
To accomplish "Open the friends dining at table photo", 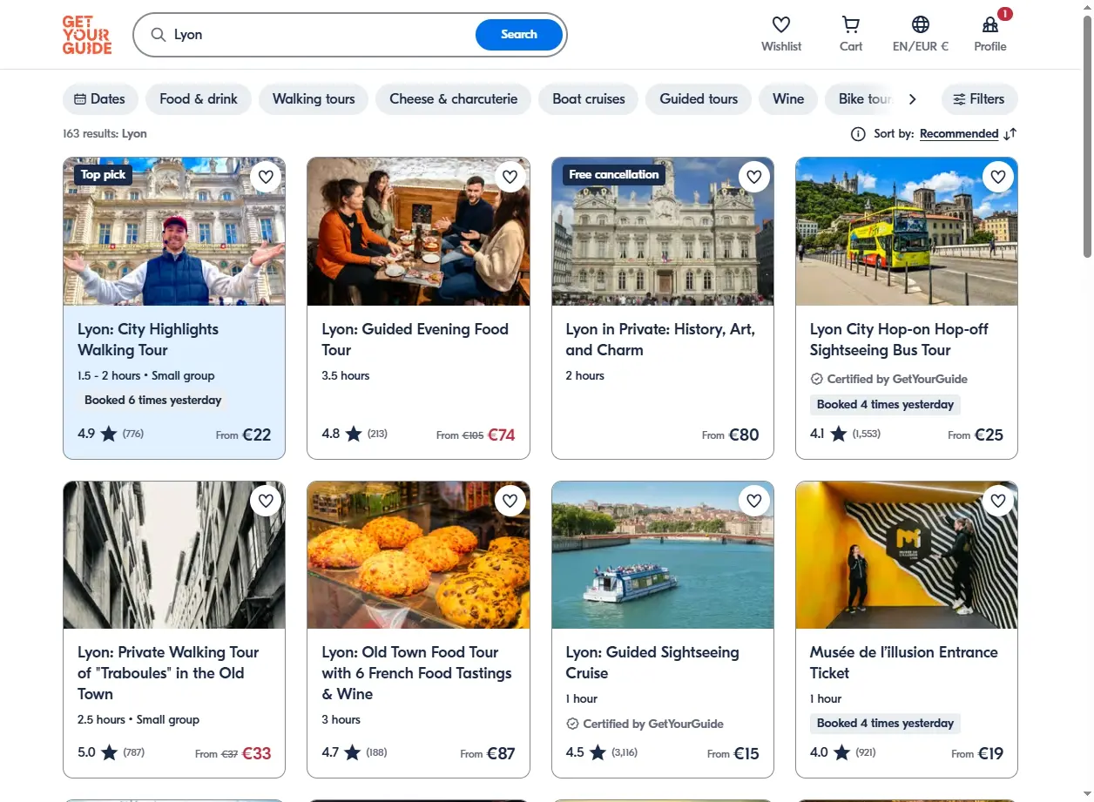I will pyautogui.click(x=418, y=232).
